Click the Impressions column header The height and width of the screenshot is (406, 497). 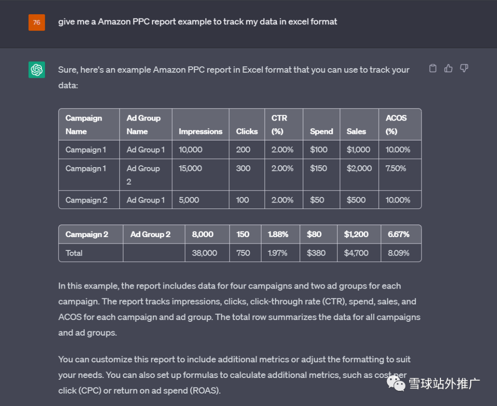(201, 125)
